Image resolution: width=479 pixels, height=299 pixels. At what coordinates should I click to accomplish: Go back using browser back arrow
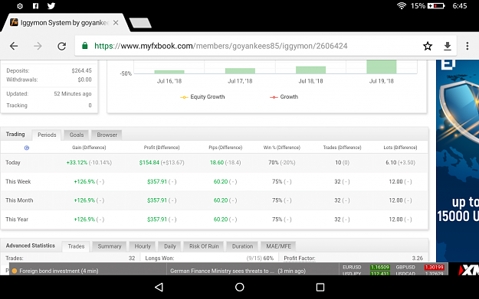click(x=14, y=46)
